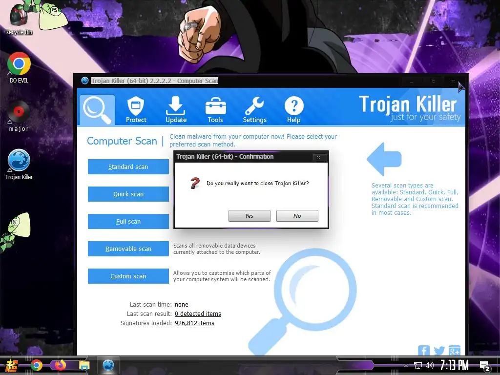
Task: Open the volume tray icon
Action: pyautogui.click(x=430, y=365)
